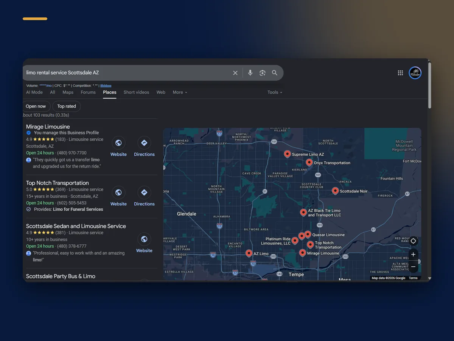Start voice search with the microphone icon
This screenshot has width=454, height=341.
pyautogui.click(x=250, y=73)
